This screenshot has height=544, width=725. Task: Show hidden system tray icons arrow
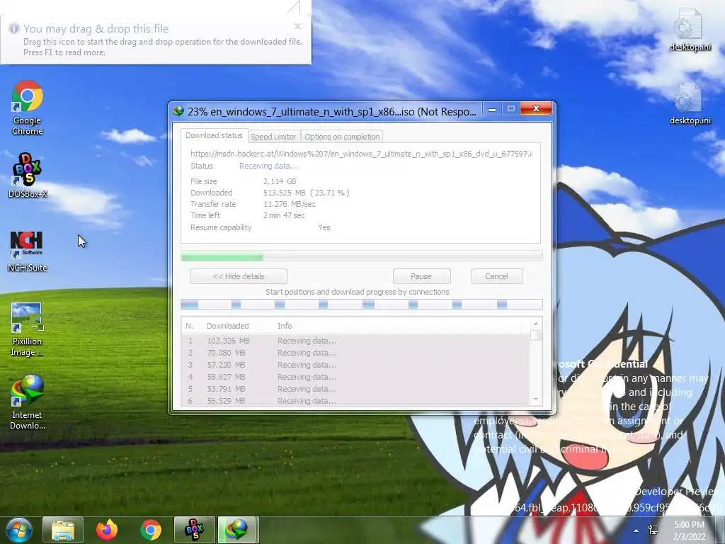tap(636, 531)
